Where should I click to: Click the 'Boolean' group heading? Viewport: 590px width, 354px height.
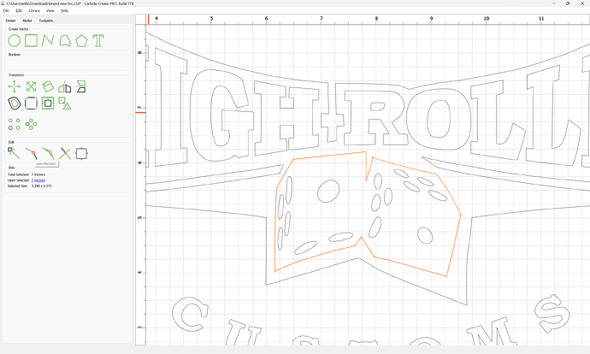point(15,55)
